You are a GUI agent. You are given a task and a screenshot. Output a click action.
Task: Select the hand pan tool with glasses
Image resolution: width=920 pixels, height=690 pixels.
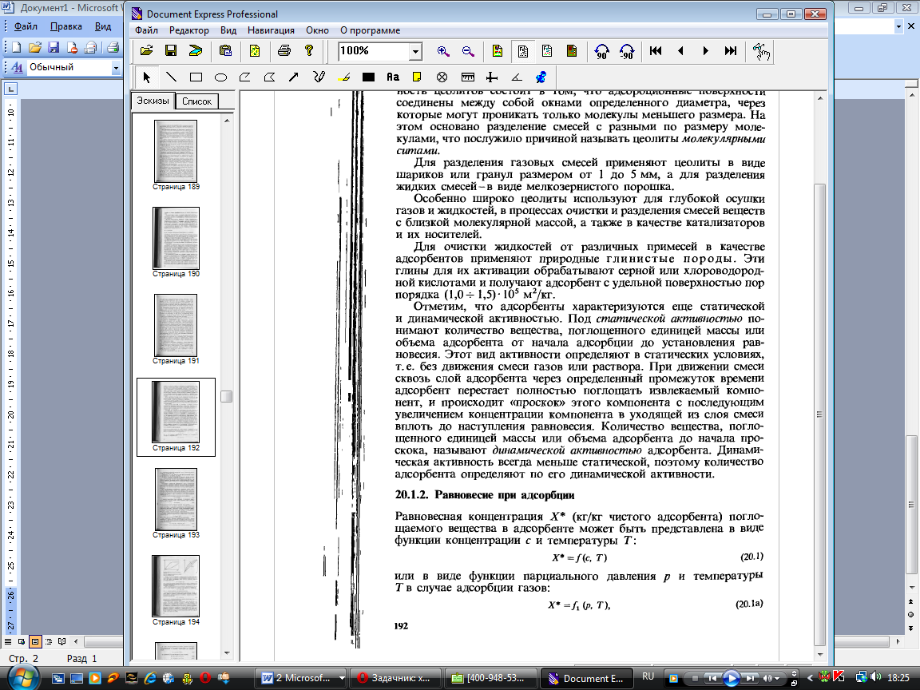tap(762, 52)
